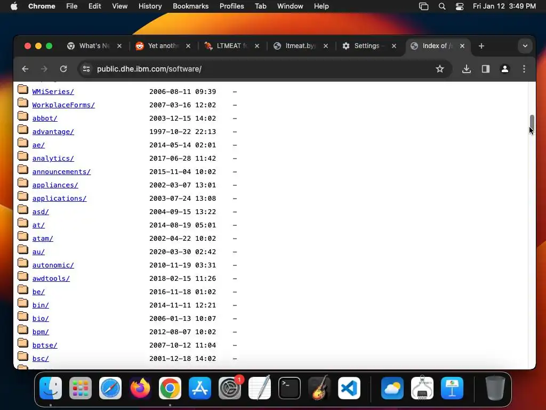Expand the tab search dropdown
This screenshot has height=410, width=546.
tap(525, 46)
